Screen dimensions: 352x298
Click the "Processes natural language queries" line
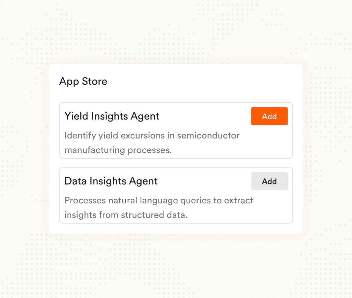(159, 200)
